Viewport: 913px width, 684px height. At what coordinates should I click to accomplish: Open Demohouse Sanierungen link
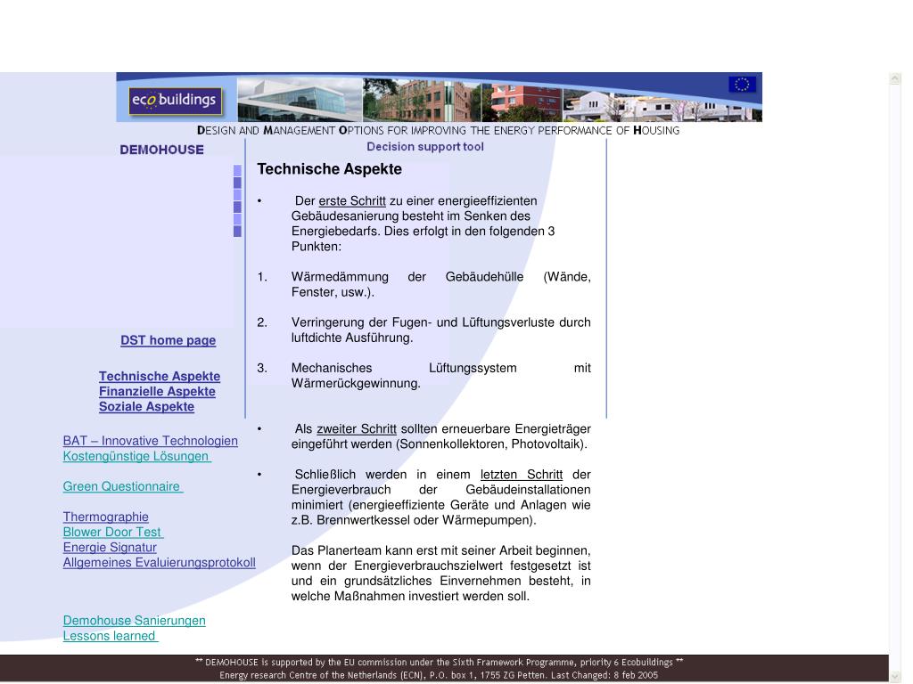[135, 621]
